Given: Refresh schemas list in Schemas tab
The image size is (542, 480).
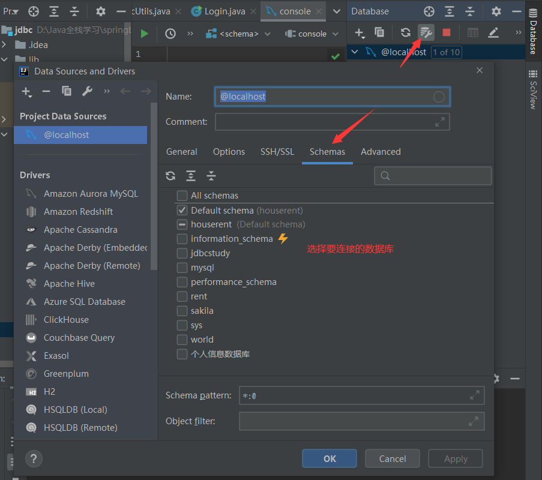Looking at the screenshot, I should (170, 176).
